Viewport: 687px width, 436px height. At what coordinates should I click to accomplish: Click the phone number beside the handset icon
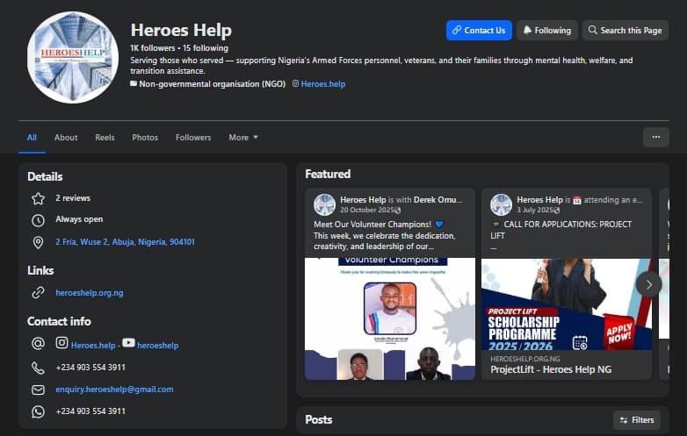click(90, 368)
